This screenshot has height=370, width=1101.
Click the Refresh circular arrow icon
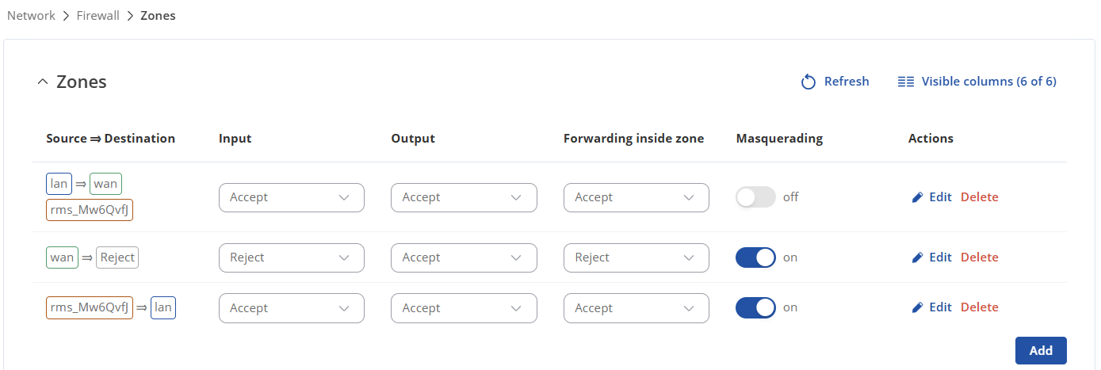coord(809,82)
